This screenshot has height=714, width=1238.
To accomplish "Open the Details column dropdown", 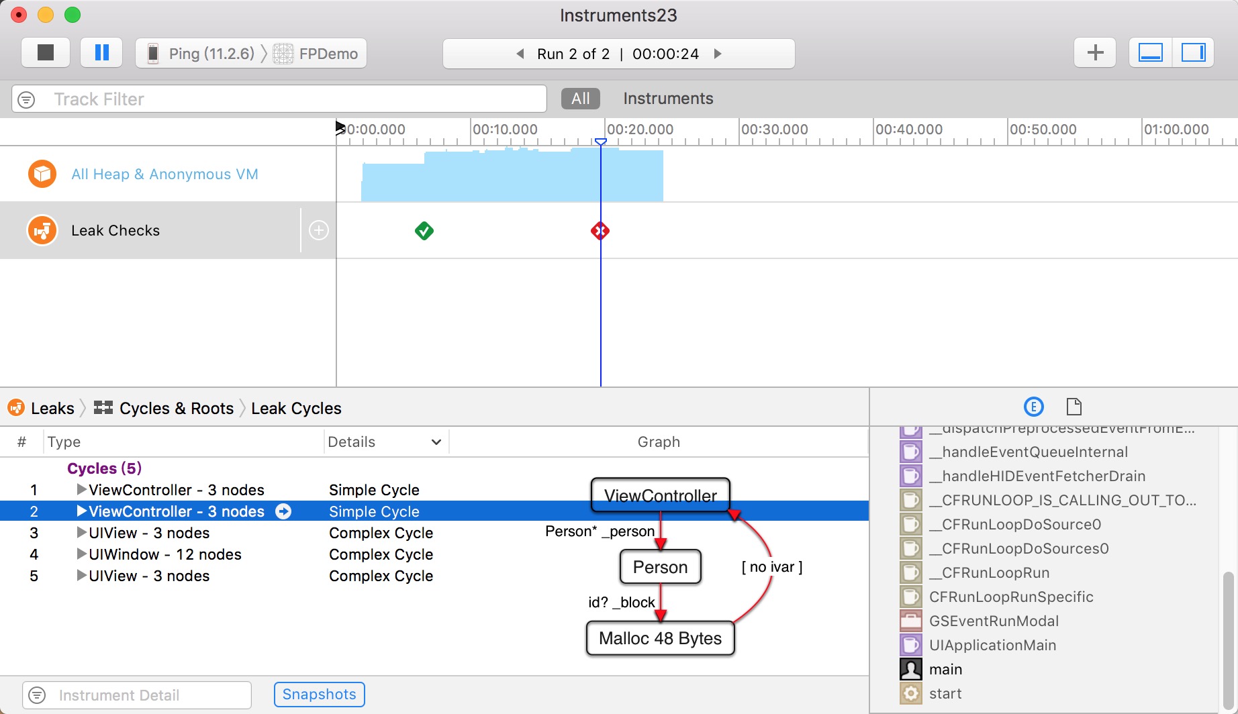I will [x=436, y=442].
